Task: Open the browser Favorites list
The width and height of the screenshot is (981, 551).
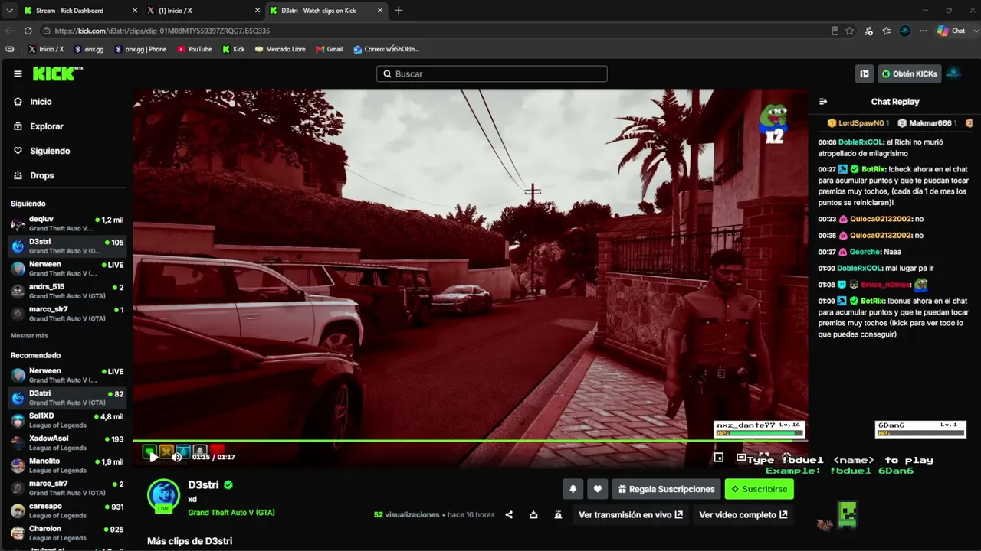Action: (x=887, y=31)
